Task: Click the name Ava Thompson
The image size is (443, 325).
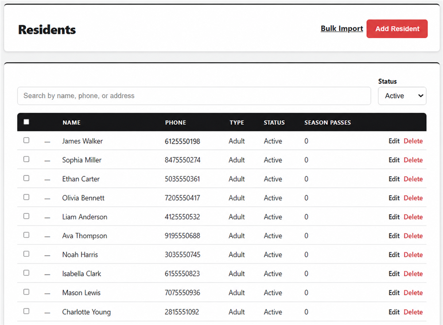Action: 85,236
